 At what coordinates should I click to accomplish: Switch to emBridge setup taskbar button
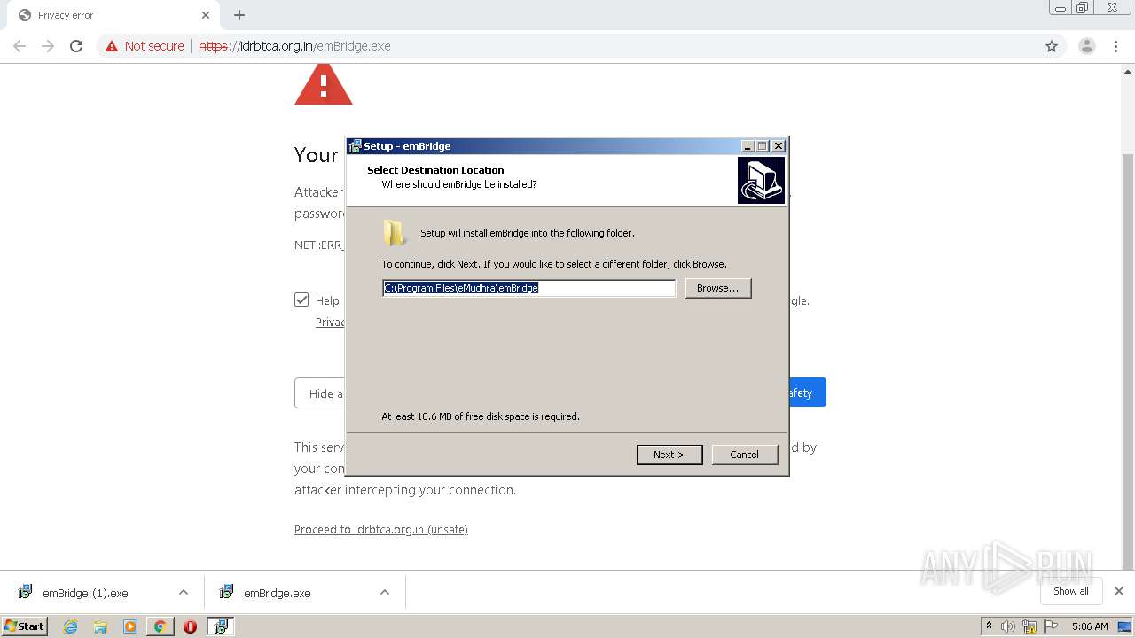(220, 626)
